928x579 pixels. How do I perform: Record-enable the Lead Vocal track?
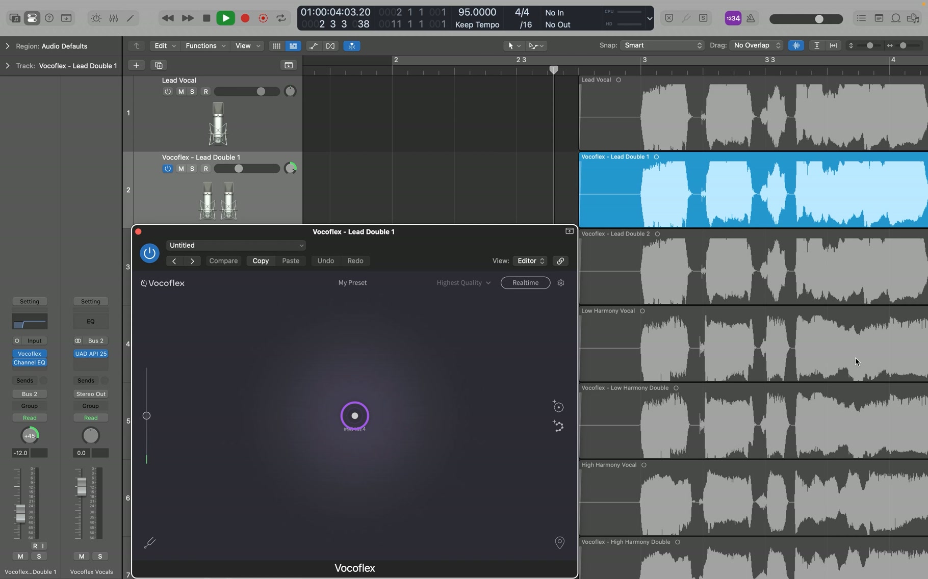point(206,92)
